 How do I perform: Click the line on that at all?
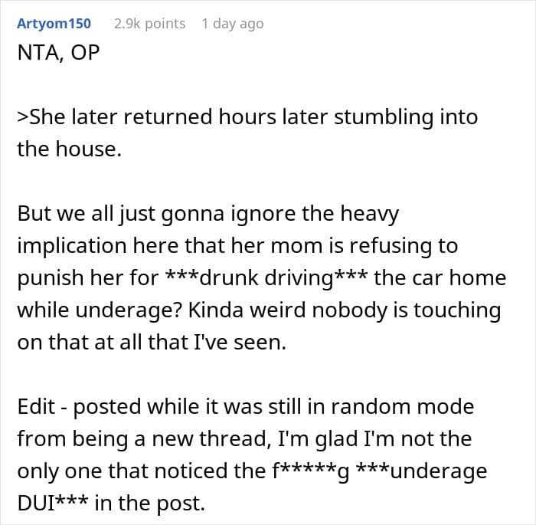(152, 343)
